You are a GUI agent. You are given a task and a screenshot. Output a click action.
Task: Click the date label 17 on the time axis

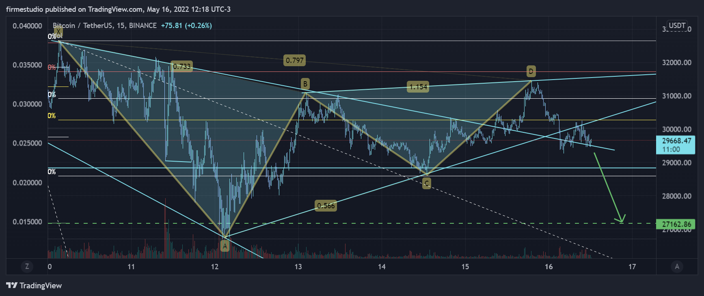point(632,267)
